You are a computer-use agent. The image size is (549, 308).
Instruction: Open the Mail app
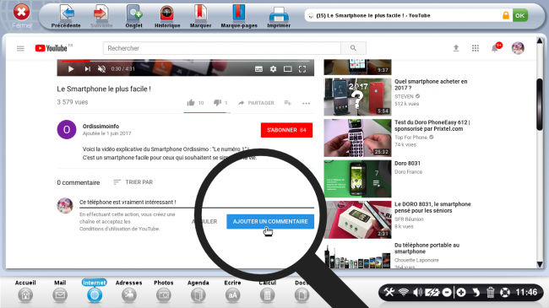click(60, 291)
